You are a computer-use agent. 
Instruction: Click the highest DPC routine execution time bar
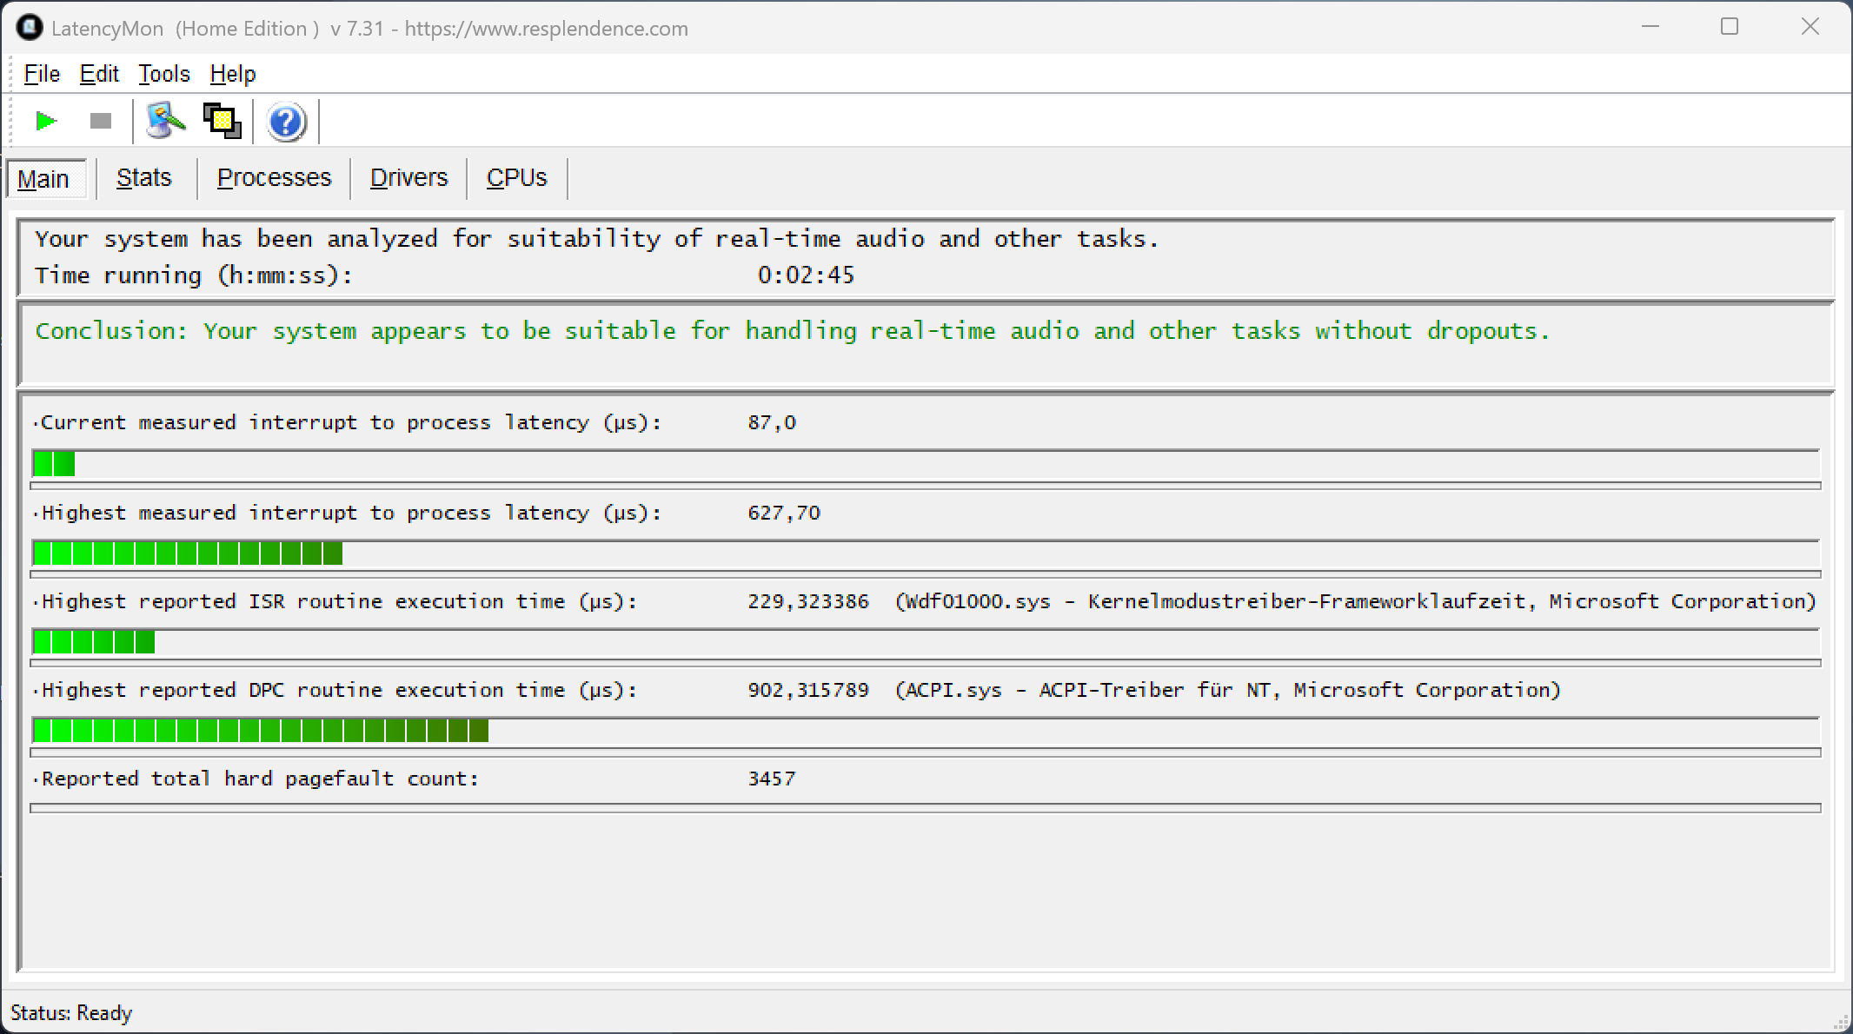point(260,731)
